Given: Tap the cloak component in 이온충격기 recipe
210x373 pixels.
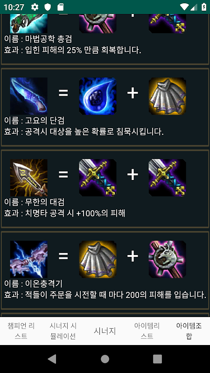Looking at the screenshot, I should 98,259.
